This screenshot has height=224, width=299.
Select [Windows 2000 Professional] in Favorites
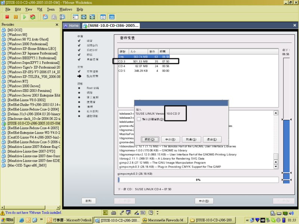pyautogui.click(x=28, y=44)
